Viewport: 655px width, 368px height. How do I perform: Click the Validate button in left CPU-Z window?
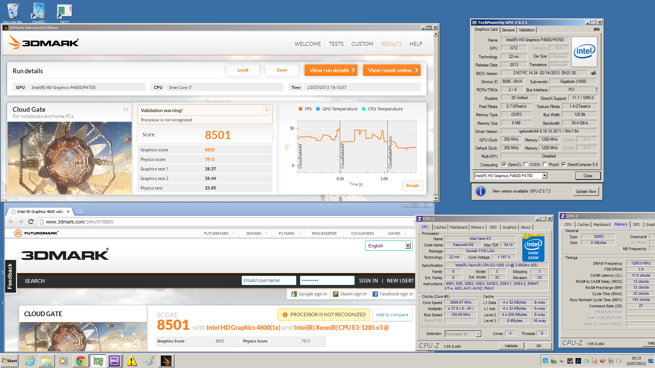point(511,346)
